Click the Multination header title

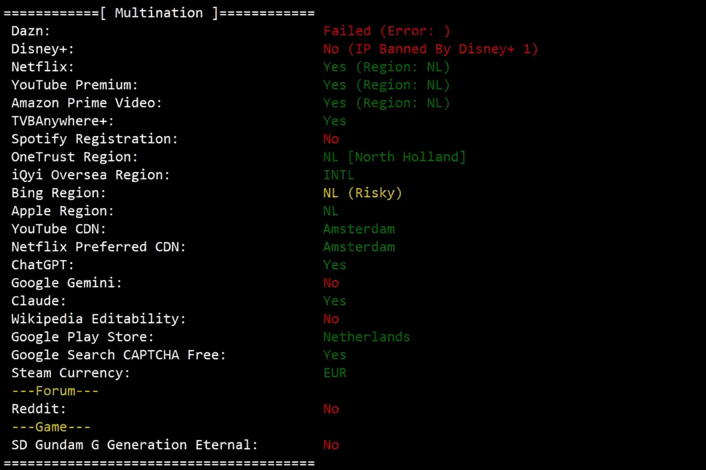(159, 13)
